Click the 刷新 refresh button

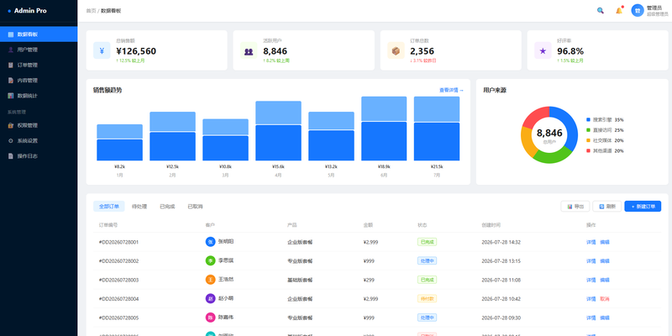(606, 207)
